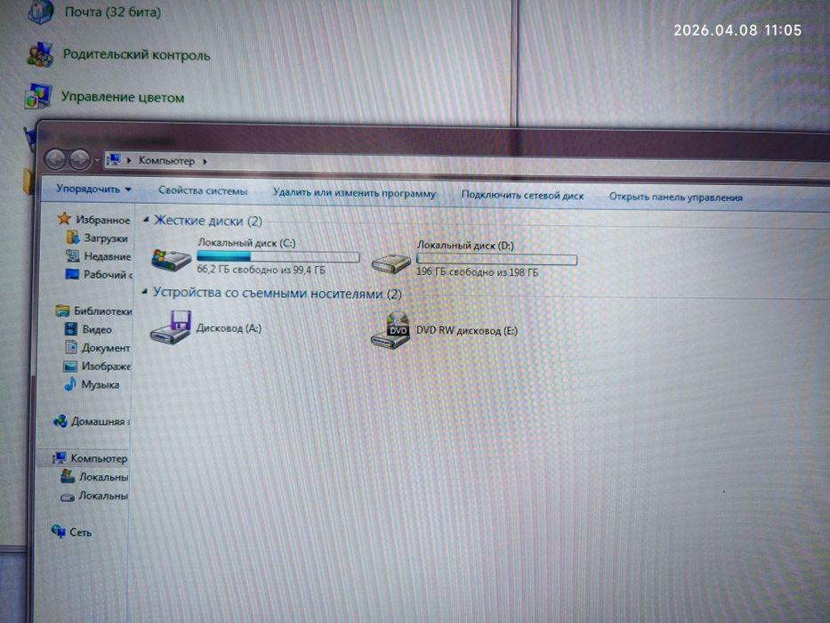Collapse the Устройства со съемными носителями group

(144, 291)
